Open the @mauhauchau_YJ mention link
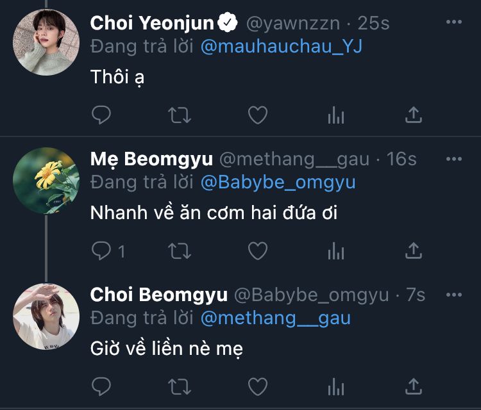The width and height of the screenshot is (481, 410). point(281,46)
